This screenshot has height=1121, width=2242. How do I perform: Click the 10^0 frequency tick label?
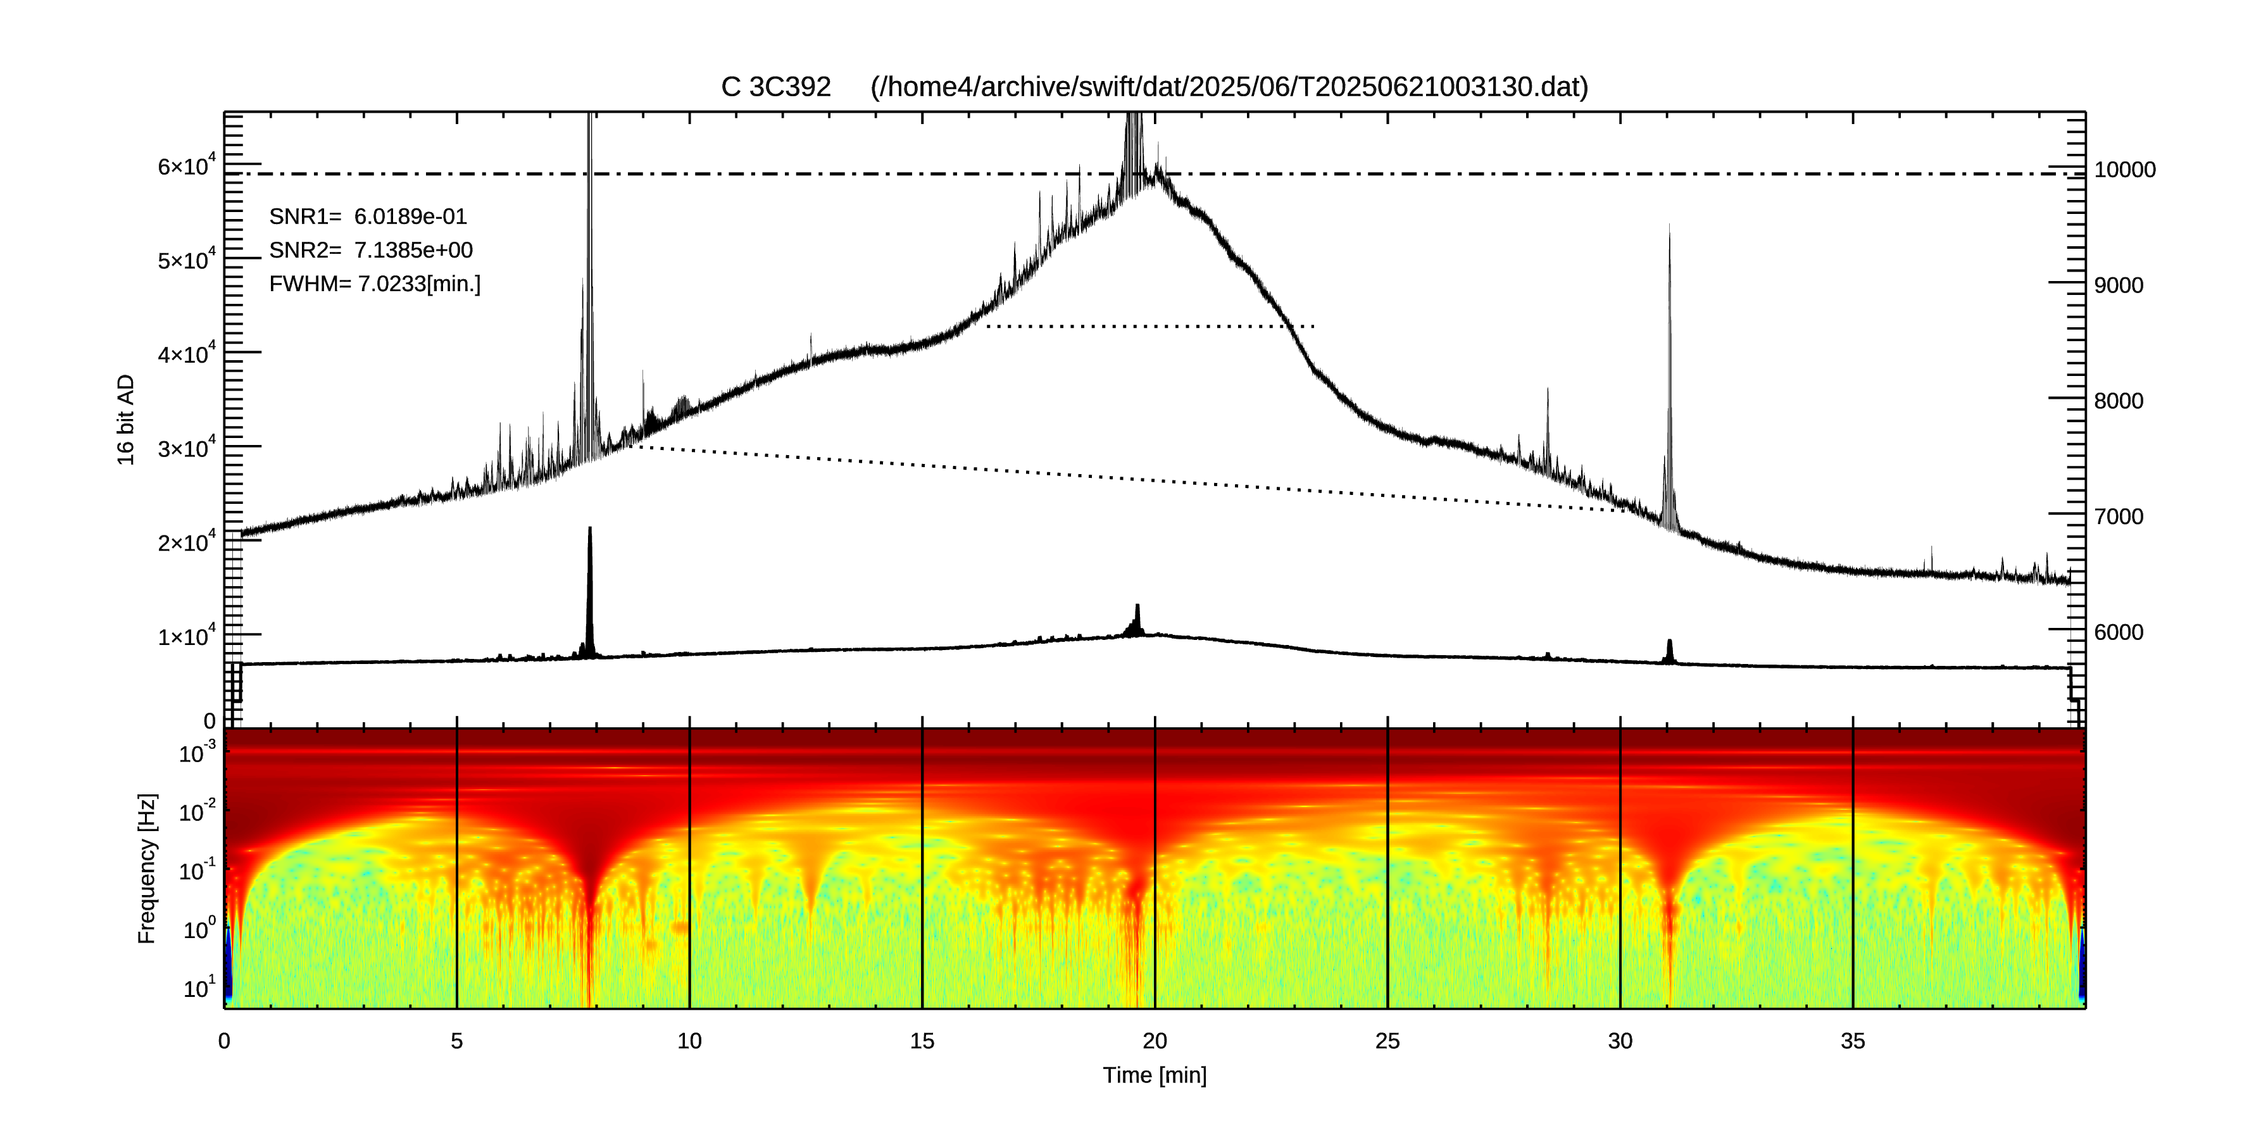coord(199,928)
